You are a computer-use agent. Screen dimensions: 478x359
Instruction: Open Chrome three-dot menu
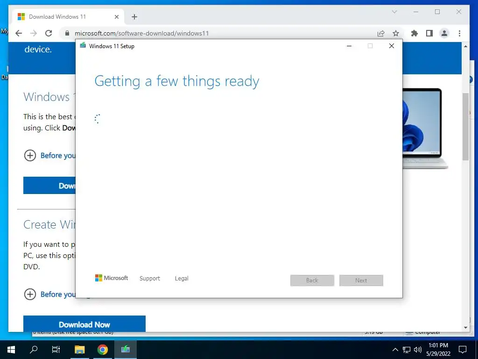pos(459,33)
